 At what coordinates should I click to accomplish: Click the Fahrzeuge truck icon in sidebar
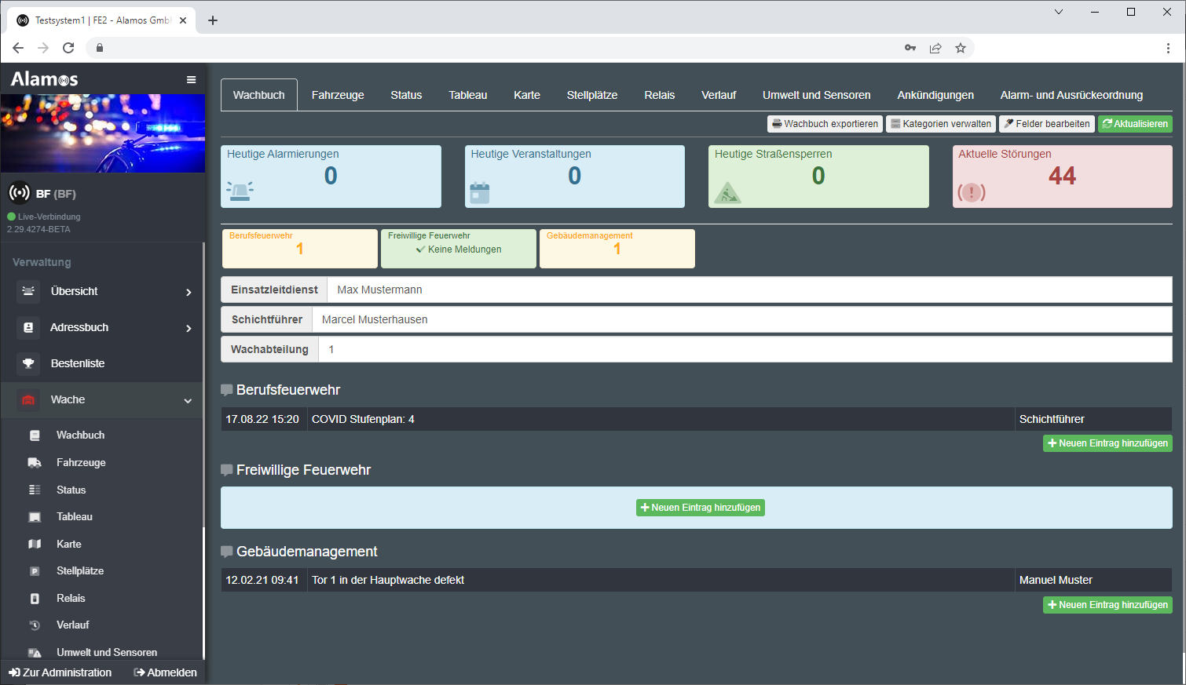35,463
